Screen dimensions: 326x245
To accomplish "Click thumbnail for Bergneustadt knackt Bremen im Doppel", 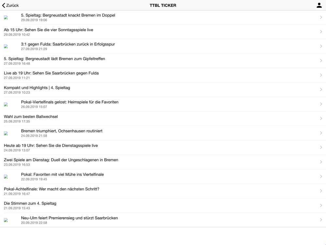I will pos(6,18).
